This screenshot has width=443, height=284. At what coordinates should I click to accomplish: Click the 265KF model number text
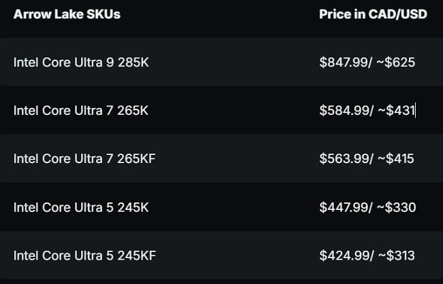pos(136,158)
